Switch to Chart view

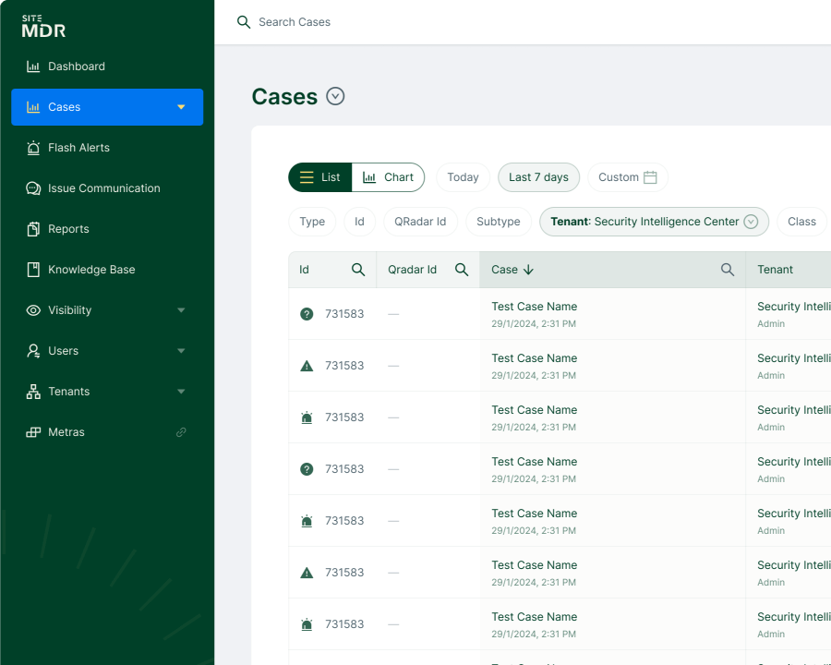point(388,177)
